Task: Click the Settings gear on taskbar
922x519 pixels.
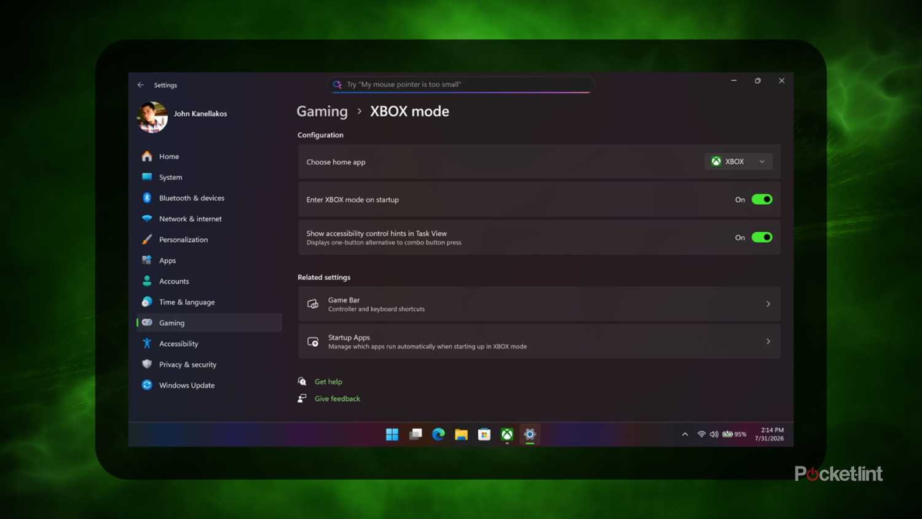Action: (x=530, y=435)
